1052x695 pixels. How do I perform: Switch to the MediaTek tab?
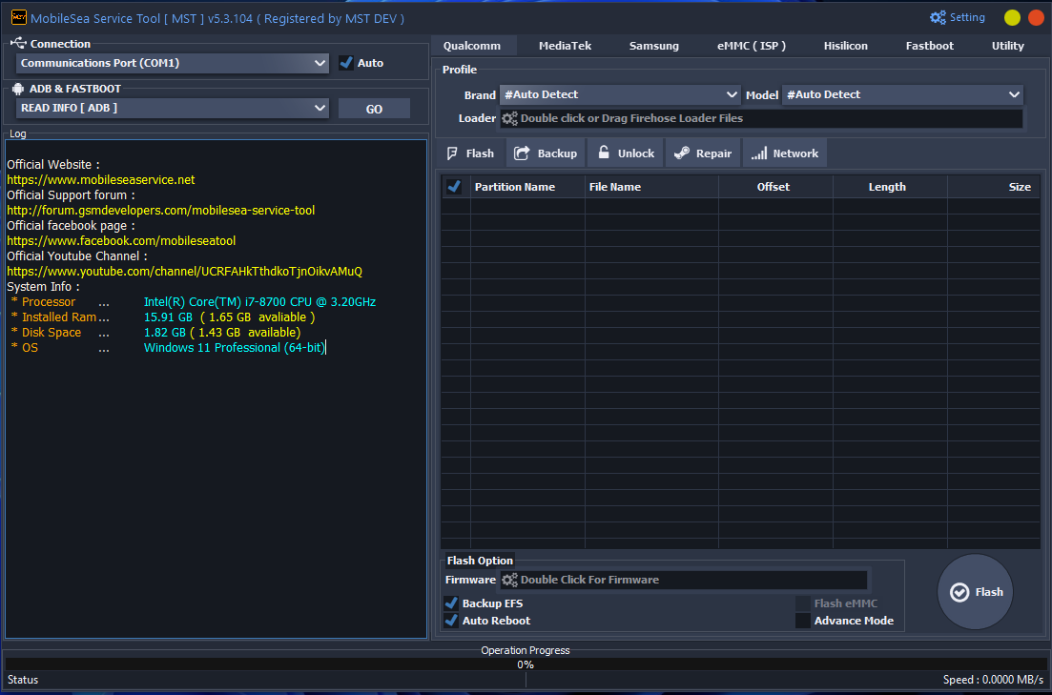[x=565, y=46]
